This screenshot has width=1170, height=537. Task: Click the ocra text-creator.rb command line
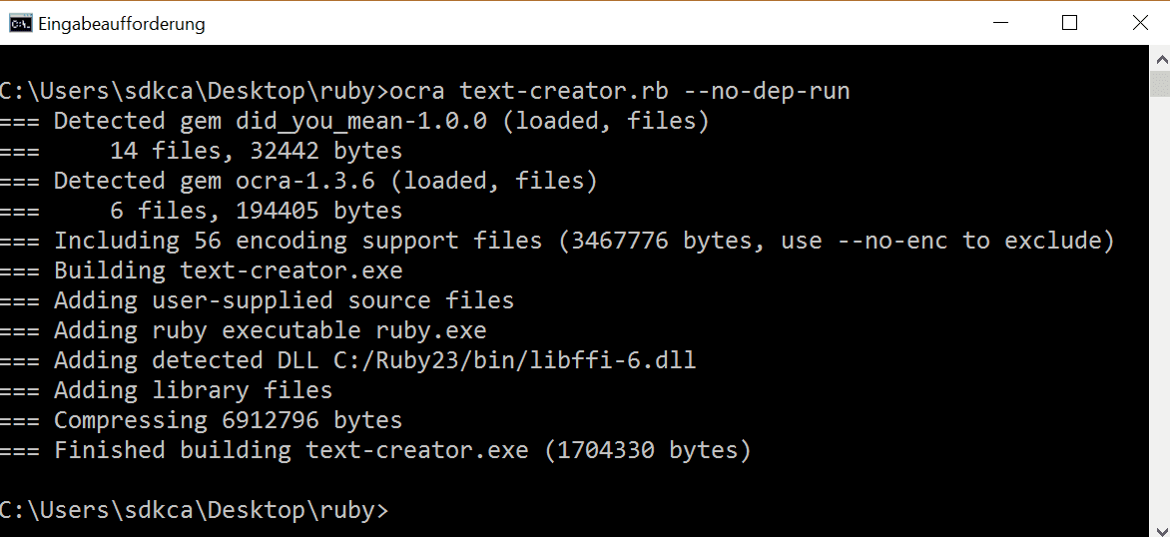click(424, 91)
